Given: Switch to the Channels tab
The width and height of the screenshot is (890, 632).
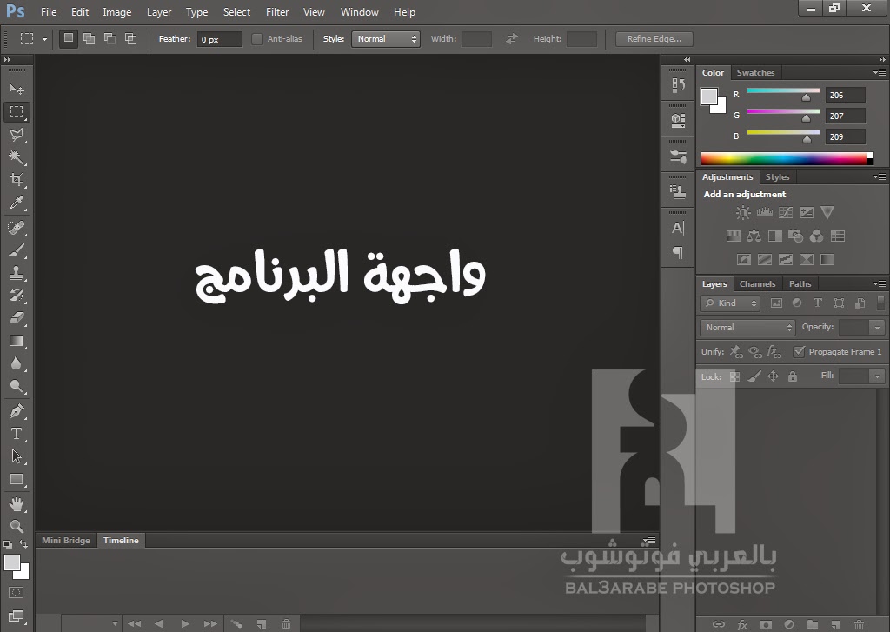Looking at the screenshot, I should pos(757,284).
